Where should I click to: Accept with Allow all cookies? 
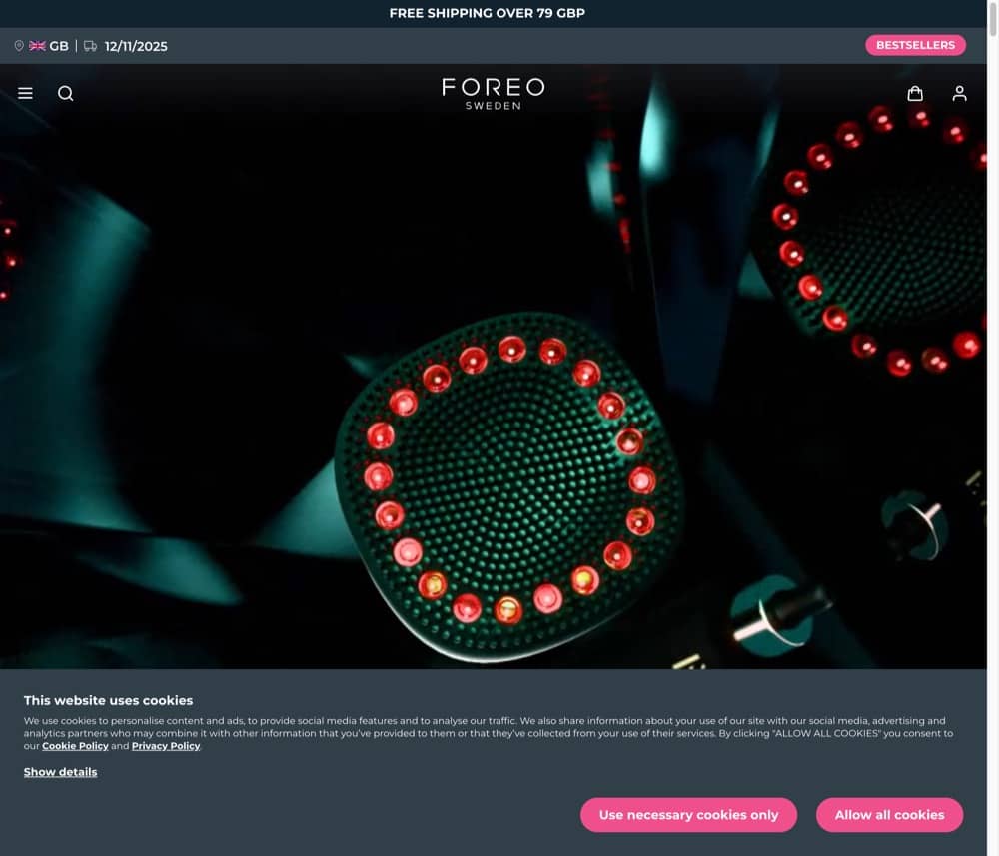pyautogui.click(x=889, y=815)
